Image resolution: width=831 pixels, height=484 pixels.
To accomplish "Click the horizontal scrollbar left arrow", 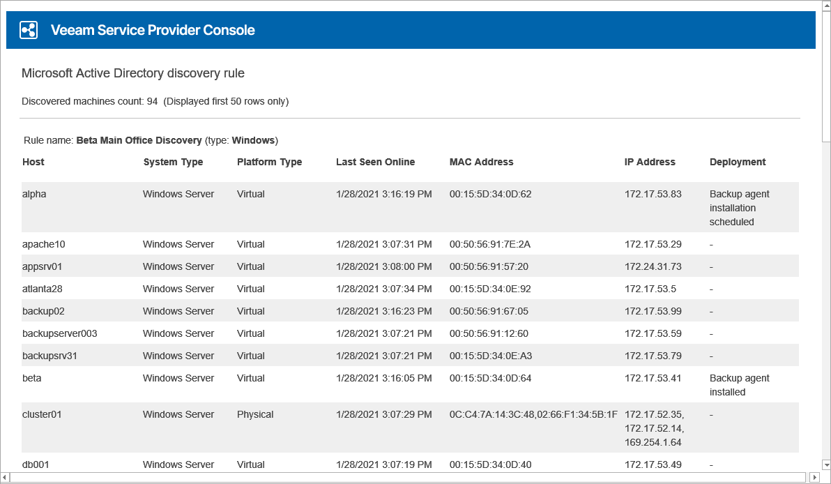I will tap(6, 478).
